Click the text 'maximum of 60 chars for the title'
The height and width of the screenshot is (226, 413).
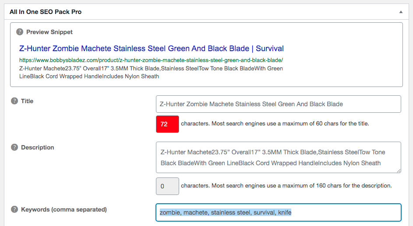coord(325,124)
